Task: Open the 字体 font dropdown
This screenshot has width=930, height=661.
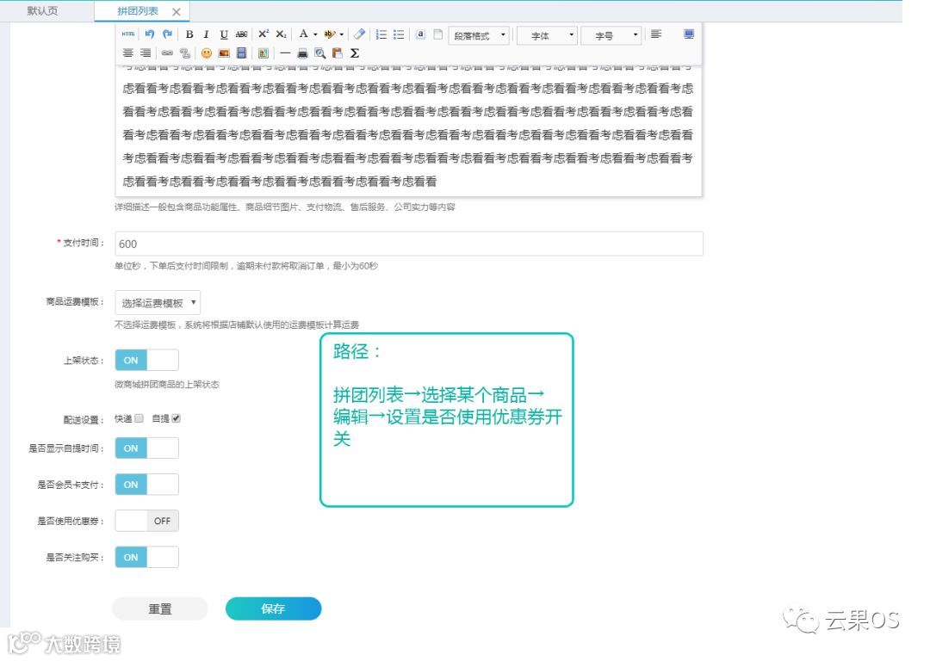Action: [547, 35]
